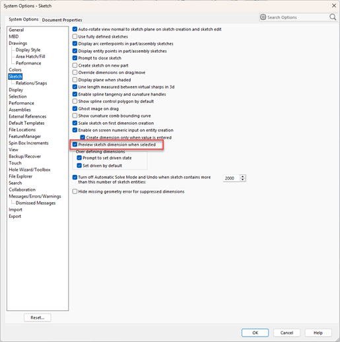The height and width of the screenshot is (342, 340).
Task: Uncheck Preview sketch dimension when selected
Action: click(x=75, y=145)
